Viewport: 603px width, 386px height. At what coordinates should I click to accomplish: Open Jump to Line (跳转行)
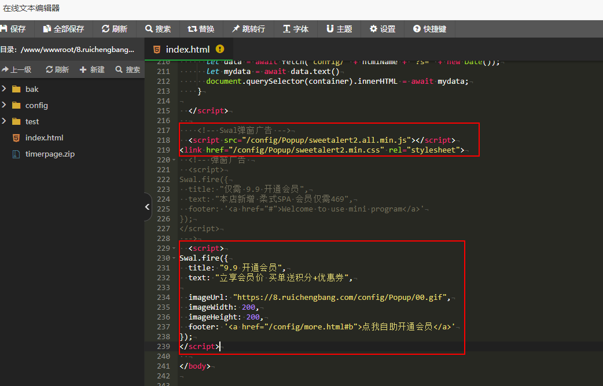coord(248,29)
